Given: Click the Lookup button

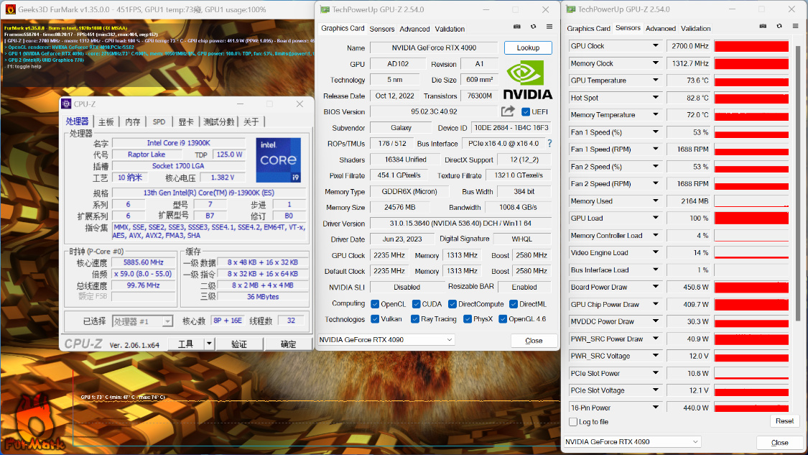Looking at the screenshot, I should (528, 47).
